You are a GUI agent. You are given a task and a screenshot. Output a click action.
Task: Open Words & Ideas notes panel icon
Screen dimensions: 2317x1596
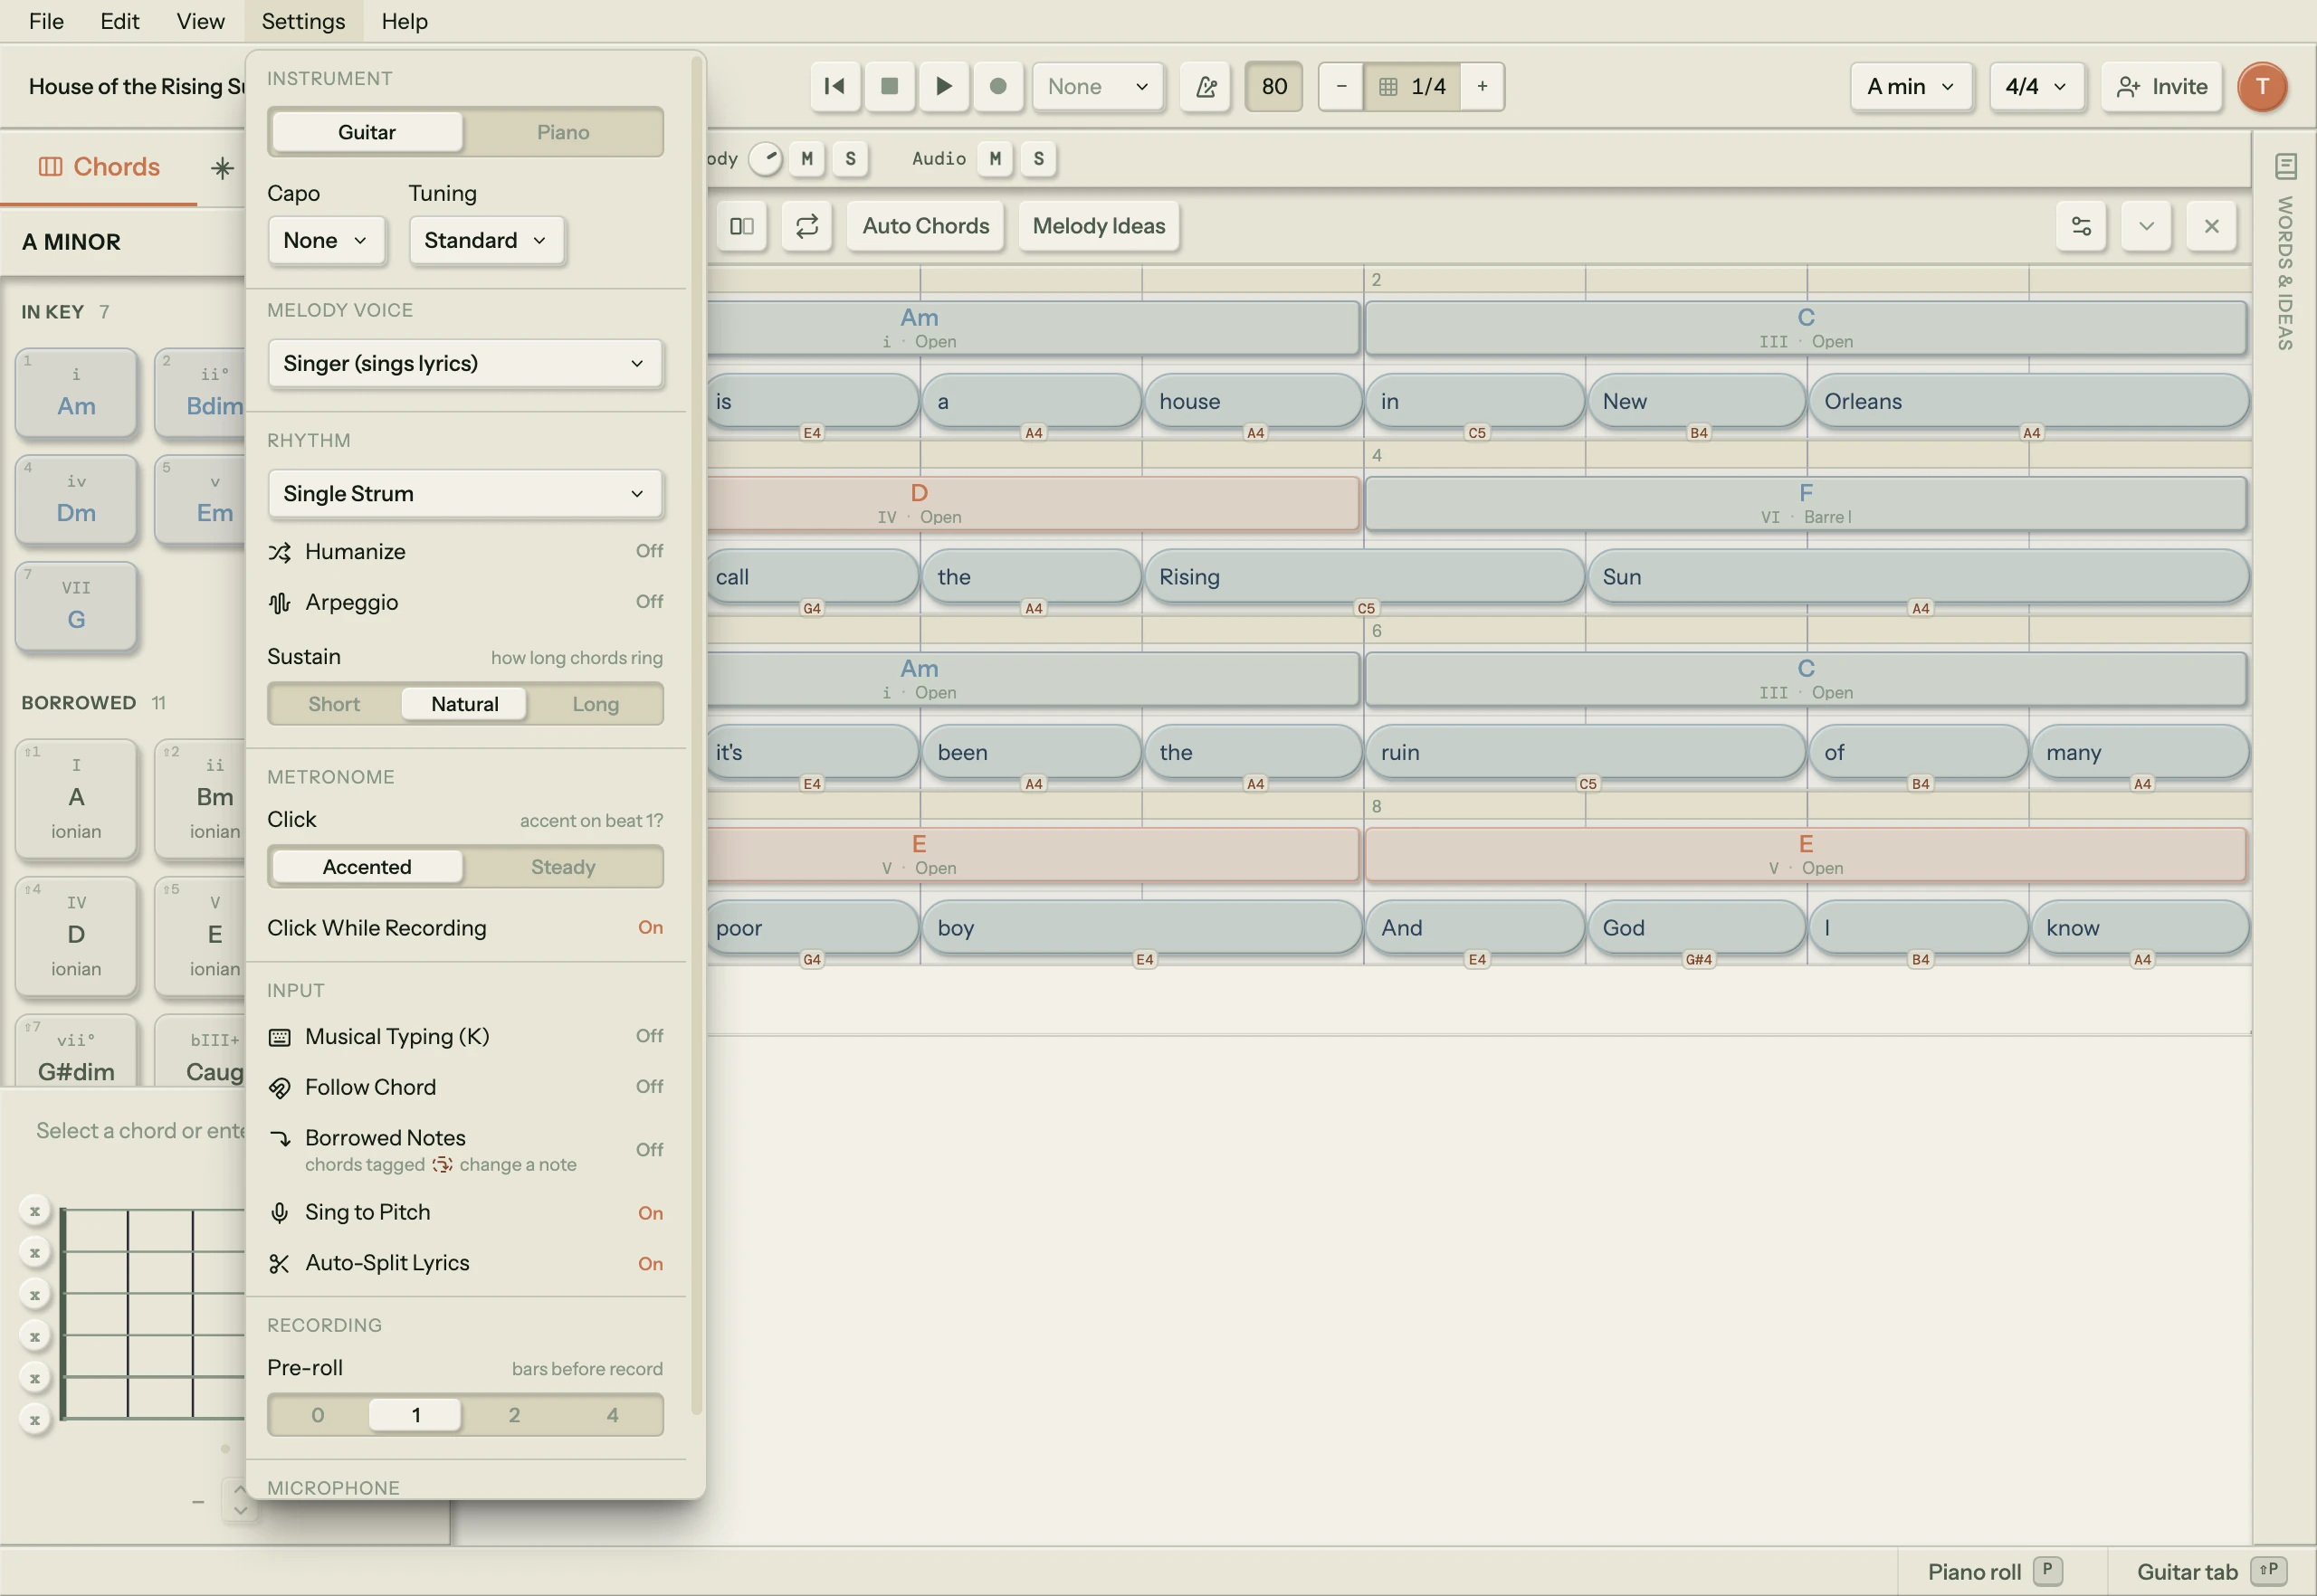point(2285,166)
